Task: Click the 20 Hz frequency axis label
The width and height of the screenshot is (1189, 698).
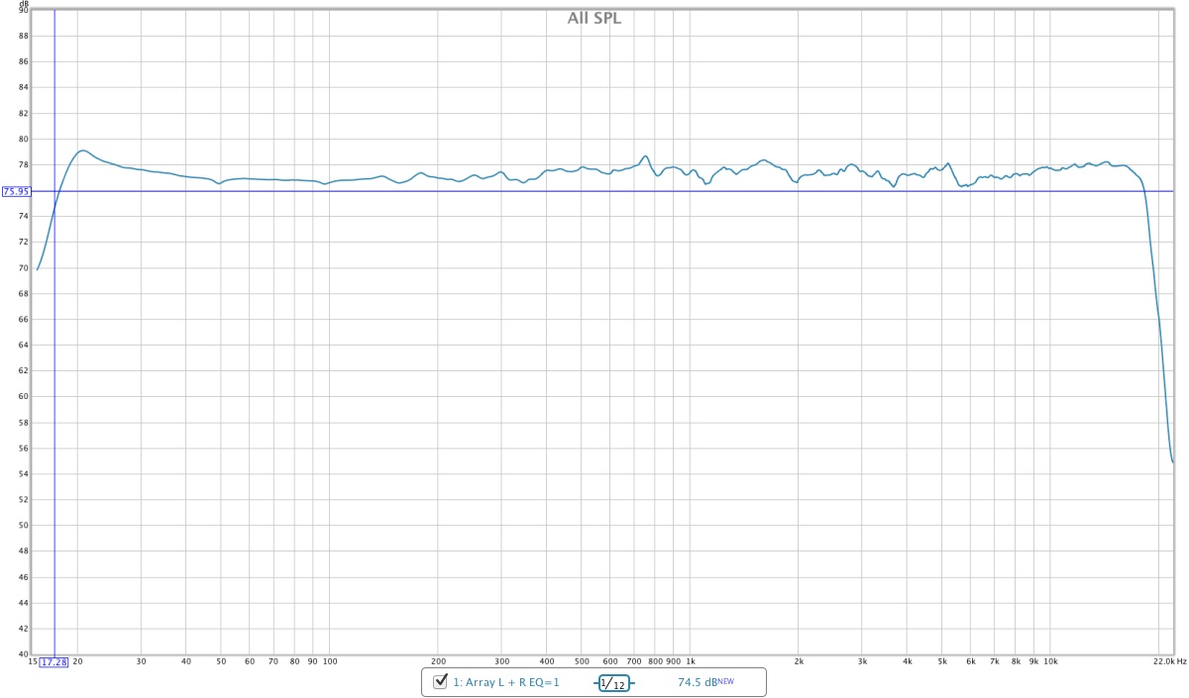Action: tap(77, 660)
